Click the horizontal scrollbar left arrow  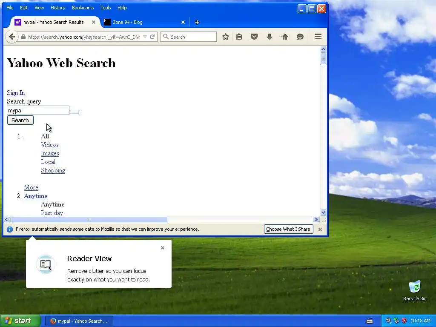point(7,219)
